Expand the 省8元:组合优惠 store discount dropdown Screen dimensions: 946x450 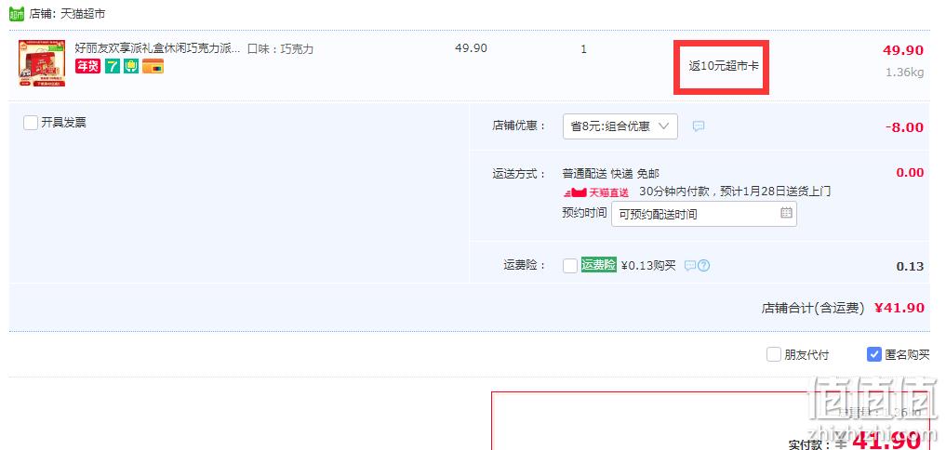pos(620,126)
